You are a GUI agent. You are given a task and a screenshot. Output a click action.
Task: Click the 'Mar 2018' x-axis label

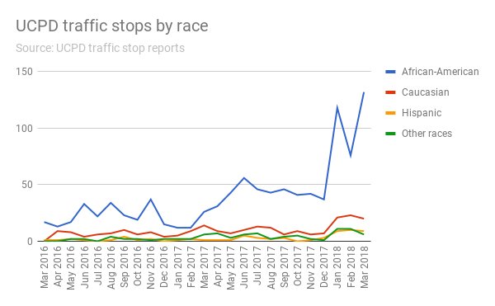click(x=364, y=267)
